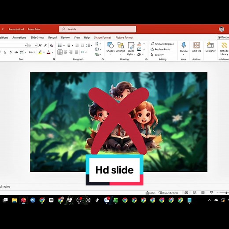Open the Picture Format tab
The height and width of the screenshot is (229, 229).
pyautogui.click(x=124, y=37)
